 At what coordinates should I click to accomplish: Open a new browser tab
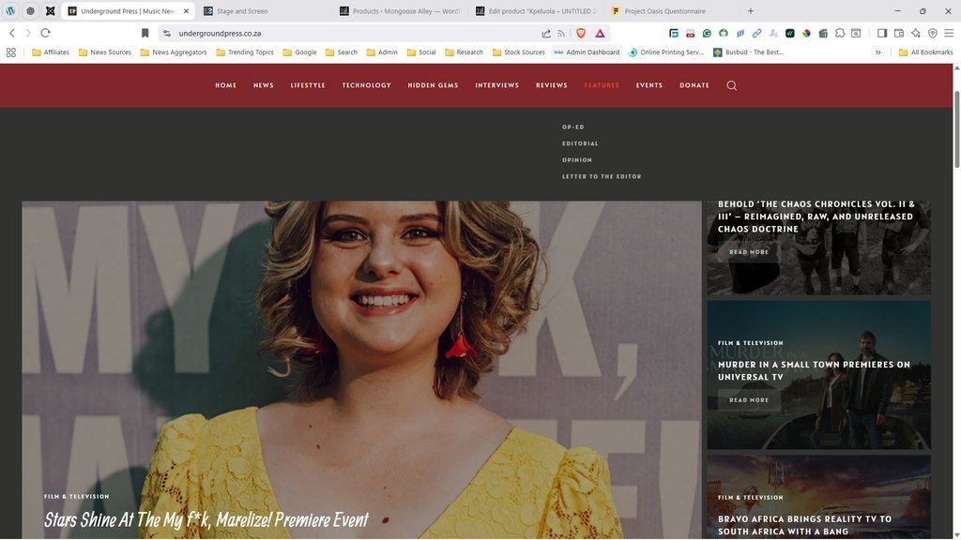click(x=750, y=11)
